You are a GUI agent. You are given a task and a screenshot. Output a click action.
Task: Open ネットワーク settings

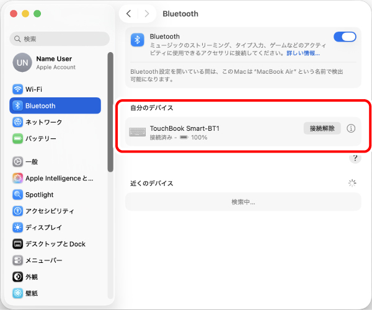pos(55,122)
